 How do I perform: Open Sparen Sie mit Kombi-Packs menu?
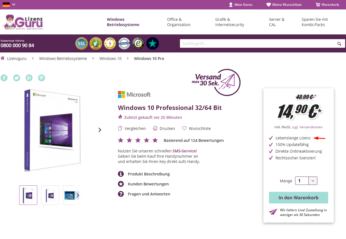tap(315, 22)
